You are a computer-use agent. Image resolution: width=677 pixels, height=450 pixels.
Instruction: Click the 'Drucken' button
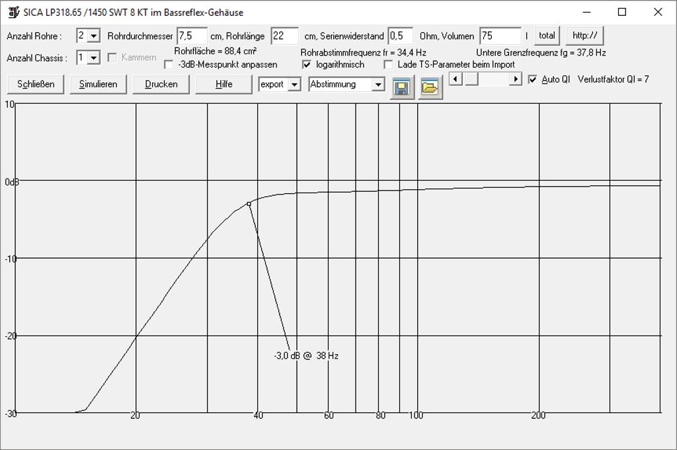pyautogui.click(x=161, y=84)
